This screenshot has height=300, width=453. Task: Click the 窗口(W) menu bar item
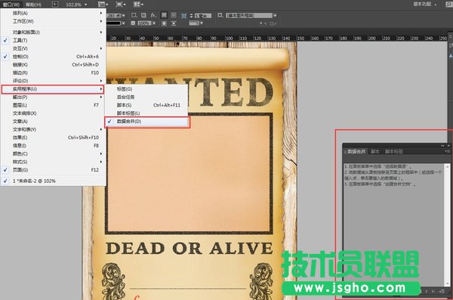click(11, 5)
